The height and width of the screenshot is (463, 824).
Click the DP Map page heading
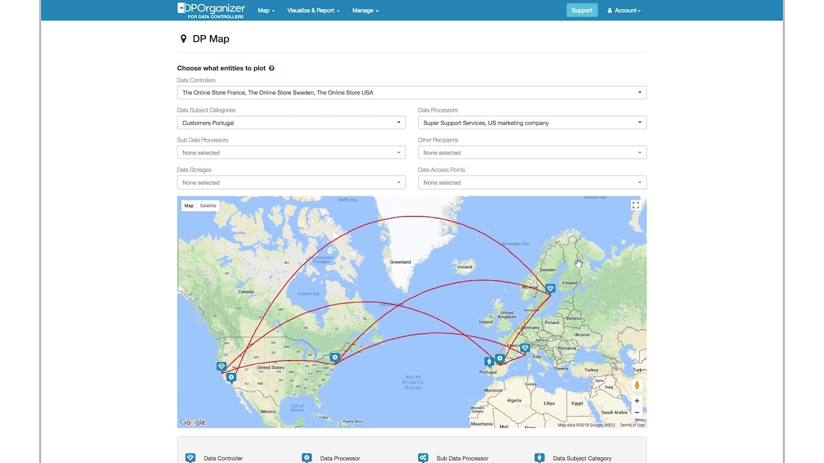[211, 39]
